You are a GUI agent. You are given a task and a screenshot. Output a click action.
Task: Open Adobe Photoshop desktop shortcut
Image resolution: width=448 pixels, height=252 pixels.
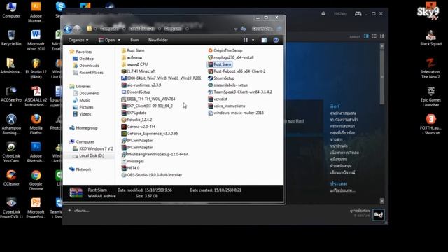point(36,152)
